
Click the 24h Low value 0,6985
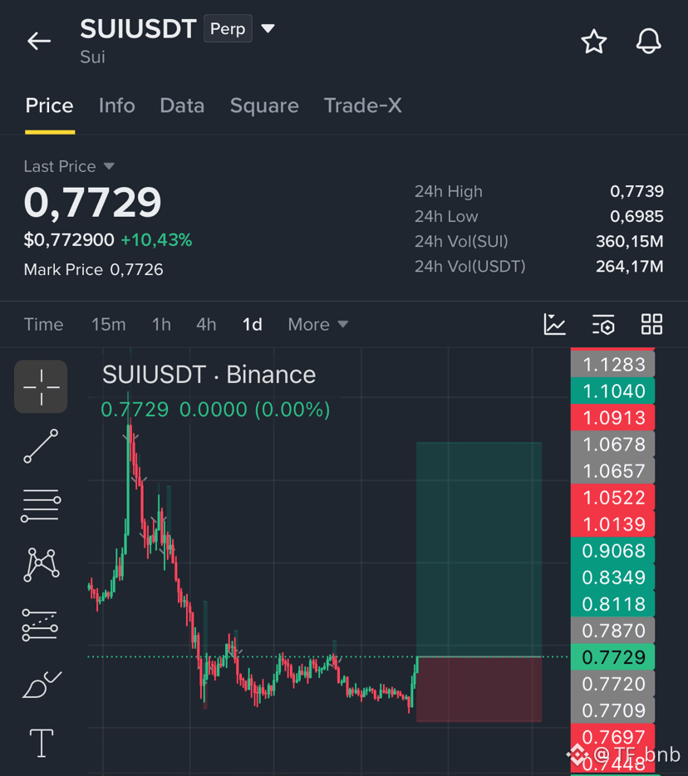636,216
